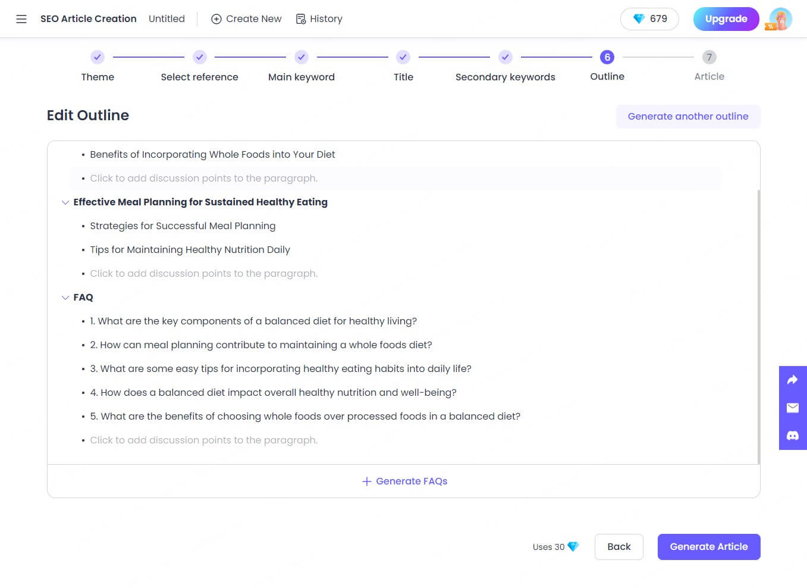Screen dimensions: 807x588
Task: Open the hamburger menu icon
Action: pos(21,19)
